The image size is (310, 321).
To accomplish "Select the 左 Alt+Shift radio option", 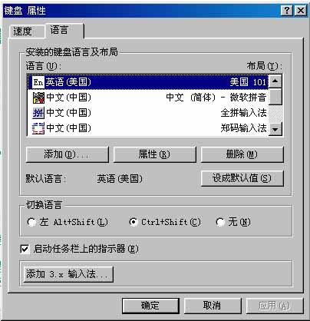I will pos(31,222).
